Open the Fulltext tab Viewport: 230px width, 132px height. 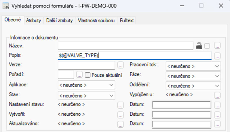(127, 20)
